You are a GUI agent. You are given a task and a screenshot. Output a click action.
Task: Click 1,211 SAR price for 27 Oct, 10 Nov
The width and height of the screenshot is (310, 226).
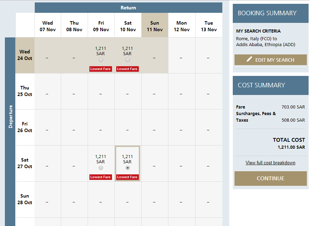click(x=128, y=159)
